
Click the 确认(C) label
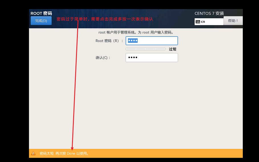(x=103, y=58)
